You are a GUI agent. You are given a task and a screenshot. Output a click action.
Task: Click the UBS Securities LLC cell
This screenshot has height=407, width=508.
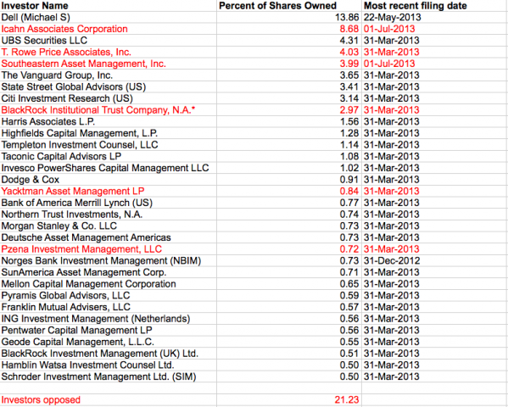click(109, 41)
